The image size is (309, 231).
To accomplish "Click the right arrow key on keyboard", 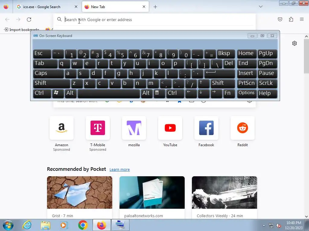I will (x=216, y=94).
